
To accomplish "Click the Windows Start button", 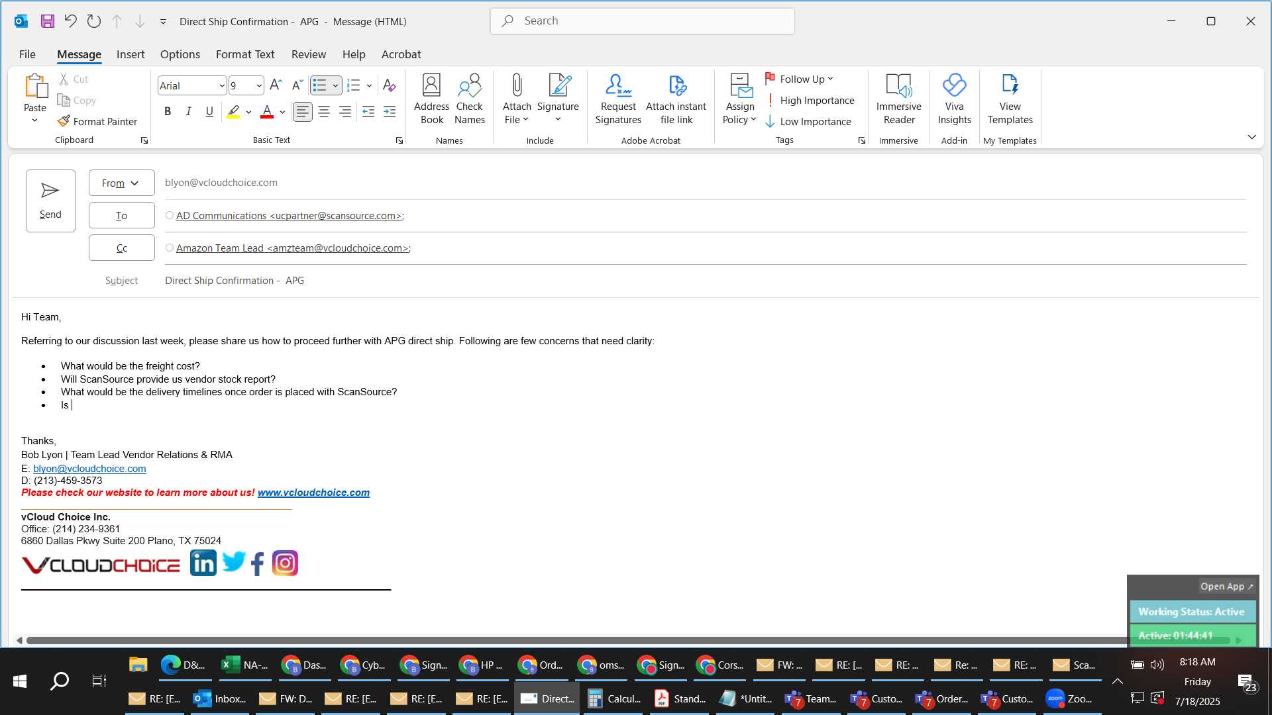I will point(20,681).
